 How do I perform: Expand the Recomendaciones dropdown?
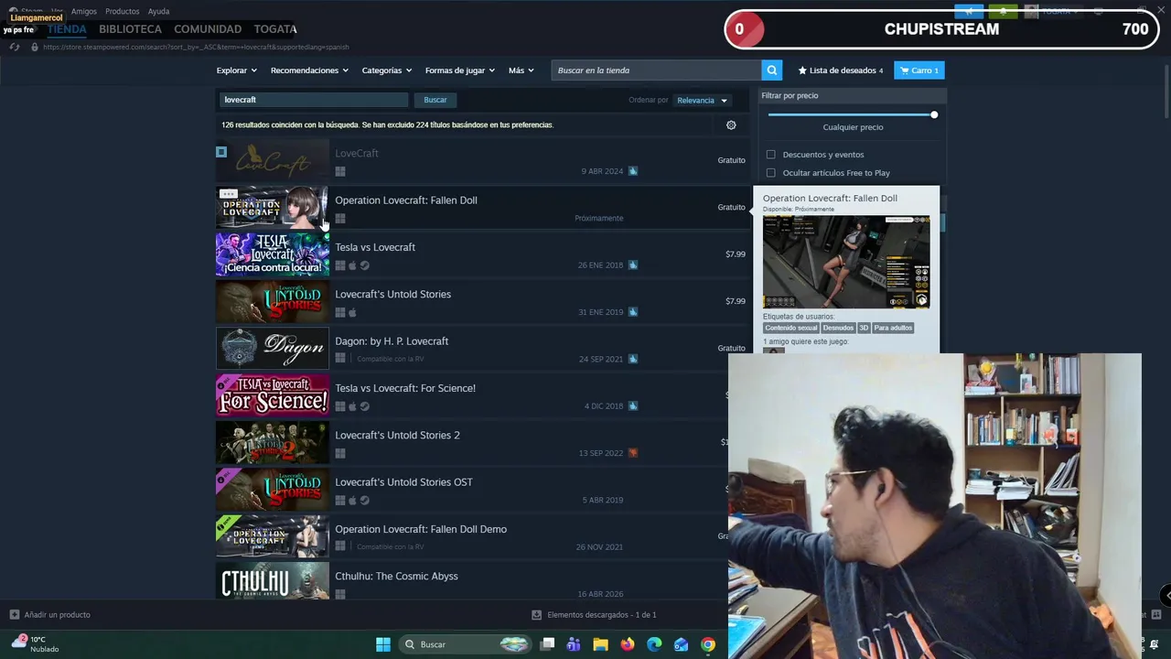[x=309, y=70]
